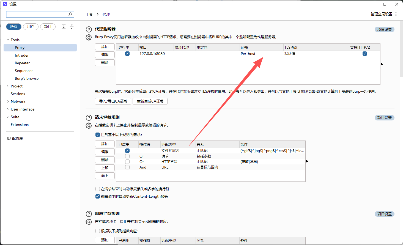Disable the 支持HTTP/2 checkbox for the listener
The height and width of the screenshot is (245, 403).
[364, 54]
